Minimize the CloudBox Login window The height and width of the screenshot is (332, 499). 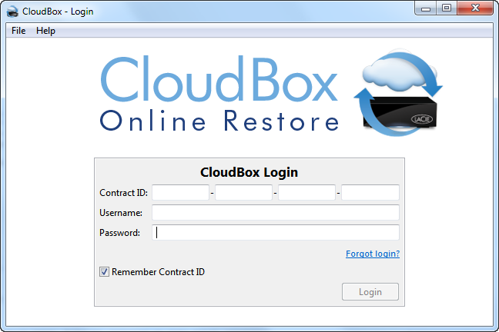426,8
